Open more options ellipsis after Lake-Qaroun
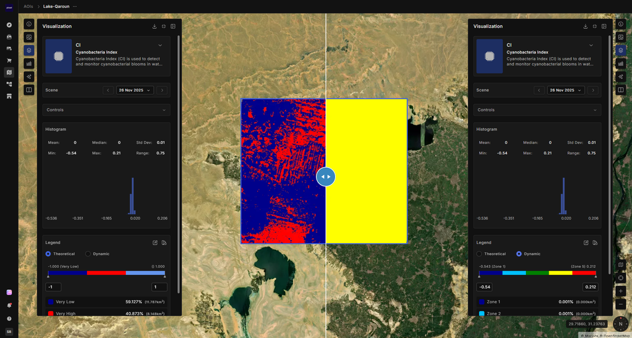 [x=75, y=6]
